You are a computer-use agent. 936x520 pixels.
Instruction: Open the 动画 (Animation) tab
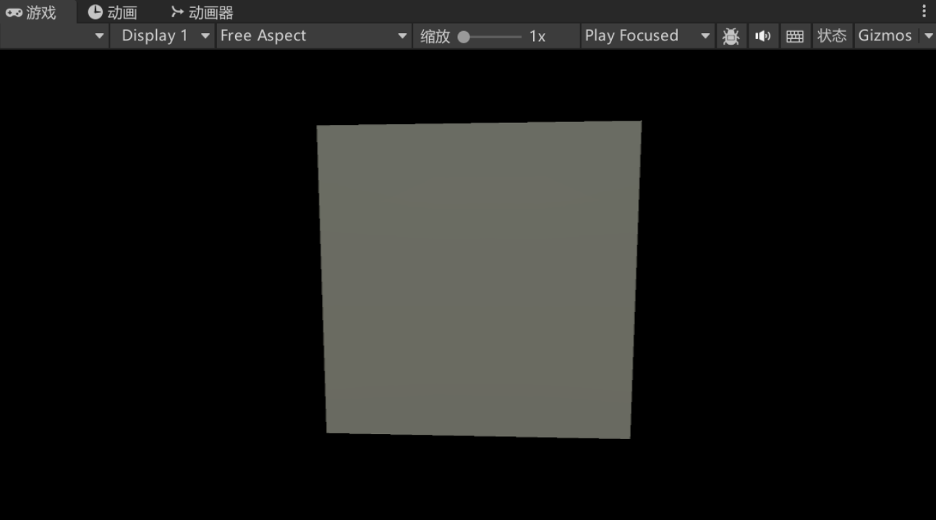[112, 12]
